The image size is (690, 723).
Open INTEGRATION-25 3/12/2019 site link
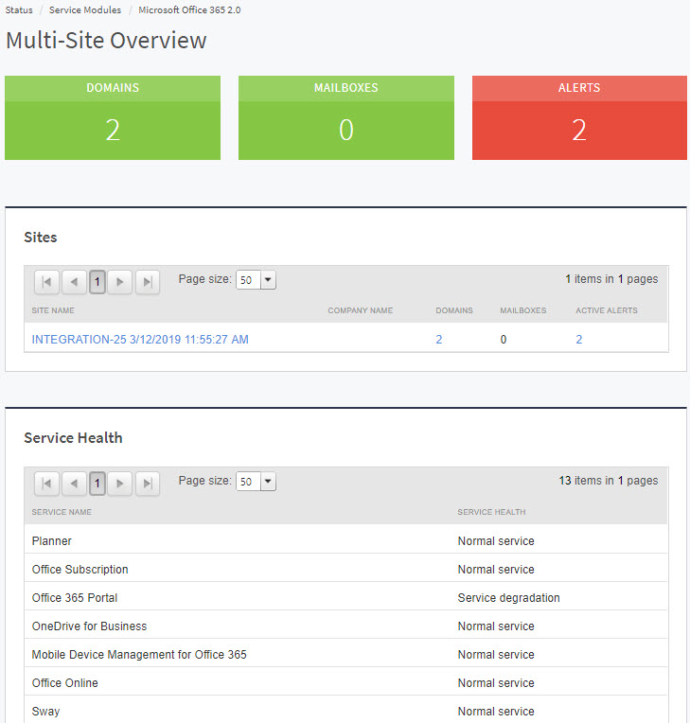(140, 340)
